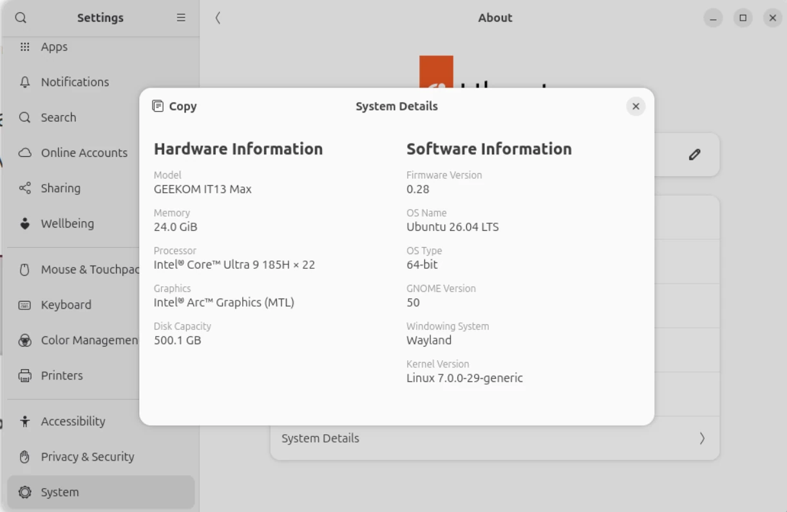Click the System gear icon in sidebar

24,493
